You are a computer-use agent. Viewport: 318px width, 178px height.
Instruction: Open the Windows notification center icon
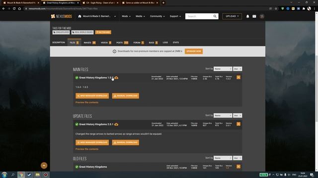click(x=312, y=175)
